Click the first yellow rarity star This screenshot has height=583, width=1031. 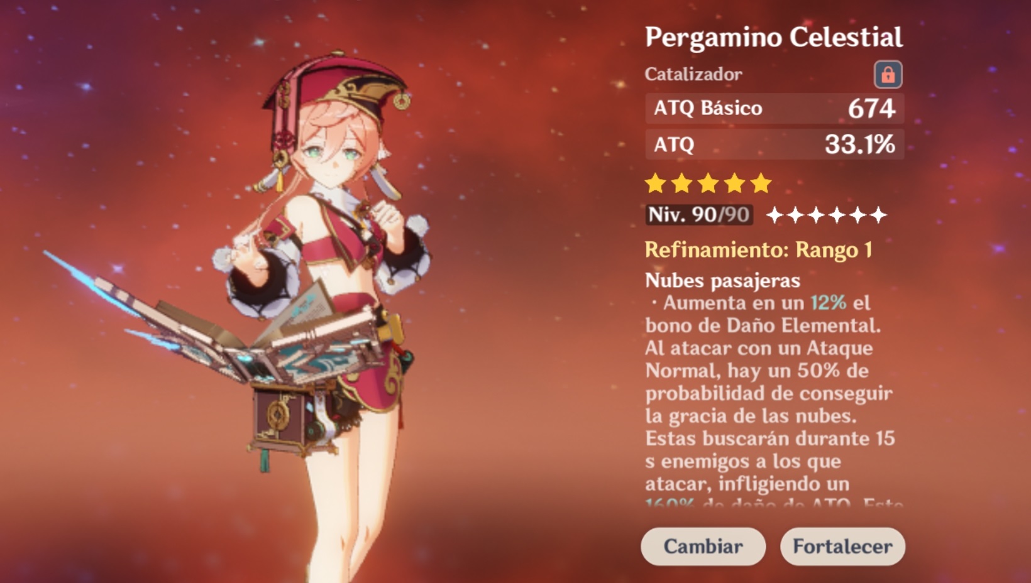coord(656,183)
